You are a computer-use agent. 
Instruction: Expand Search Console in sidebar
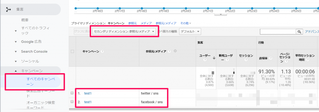click(16, 52)
